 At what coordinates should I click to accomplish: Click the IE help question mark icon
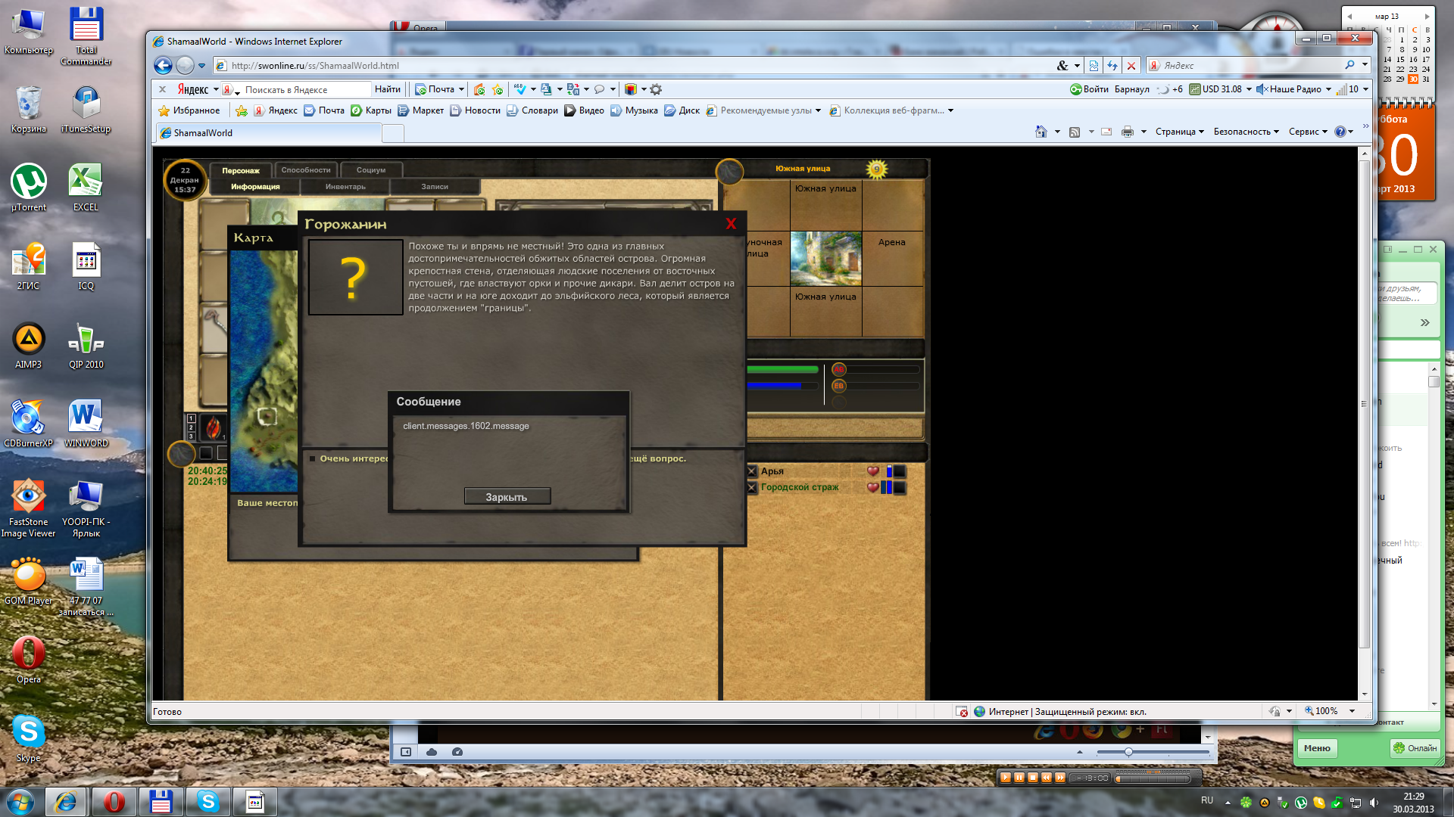point(1340,132)
